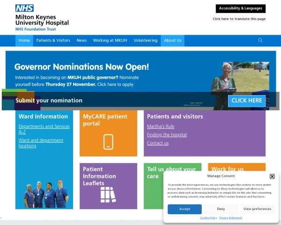Image resolution: width=281 pixels, height=225 pixels.
Task: Click the nurses group photo in Ward Information
Action: pos(46,194)
